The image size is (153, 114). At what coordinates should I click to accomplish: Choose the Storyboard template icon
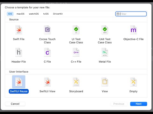point(76,82)
